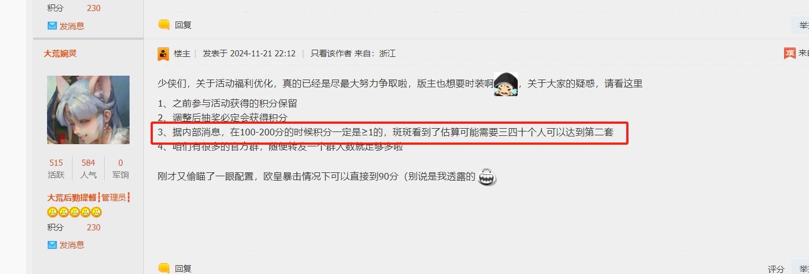The height and width of the screenshot is (274, 809).
Task: Open 大荒后勤提督 group link
Action: 72,197
